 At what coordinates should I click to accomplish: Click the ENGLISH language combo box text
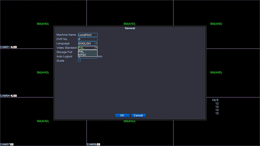85,44
